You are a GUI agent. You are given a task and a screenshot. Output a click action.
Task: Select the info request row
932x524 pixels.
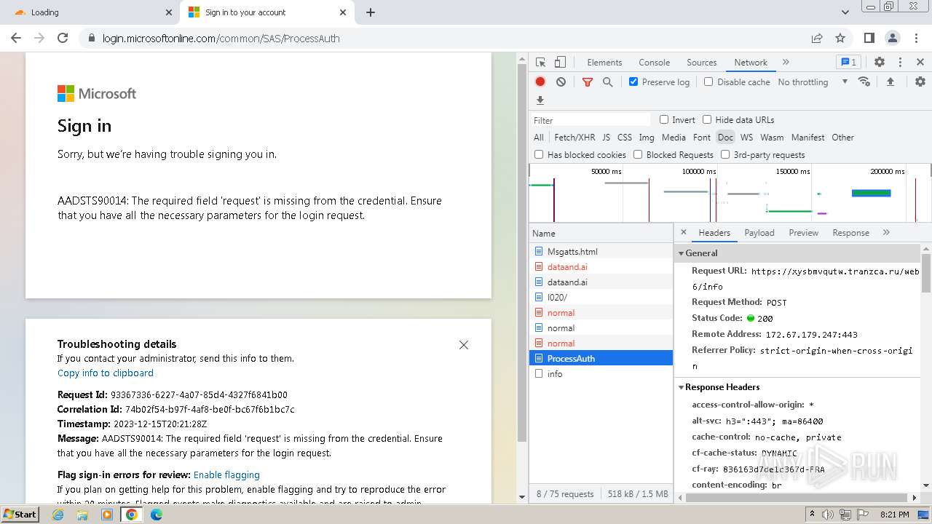[601, 374]
